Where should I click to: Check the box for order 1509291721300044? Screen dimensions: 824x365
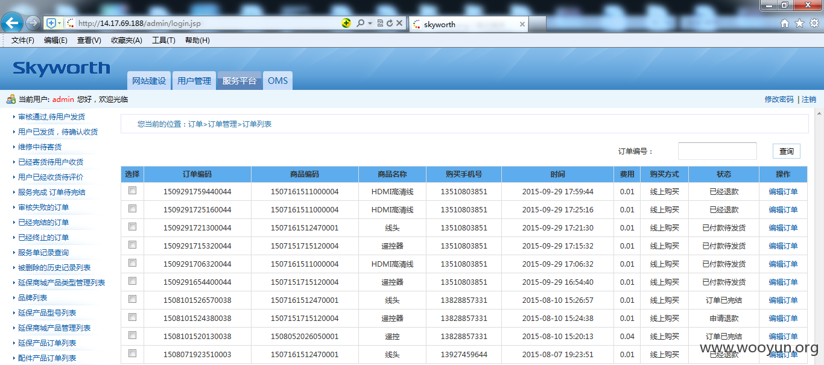pos(132,227)
